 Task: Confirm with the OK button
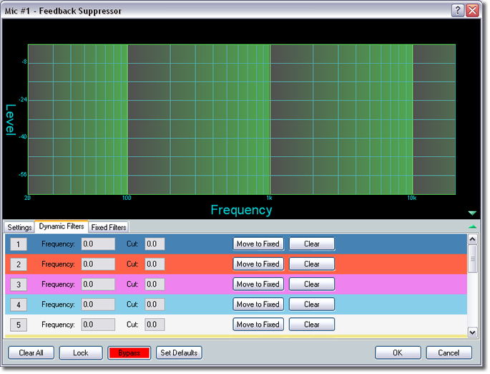[398, 353]
